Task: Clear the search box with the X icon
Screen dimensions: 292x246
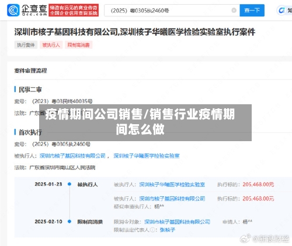Action: [x=234, y=11]
